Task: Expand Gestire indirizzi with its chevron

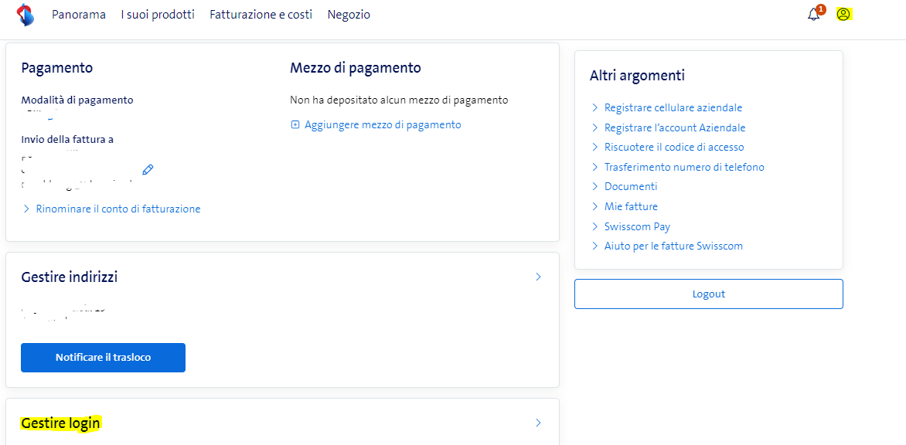Action: 538,277
